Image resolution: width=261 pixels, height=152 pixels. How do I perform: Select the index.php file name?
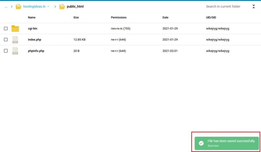tap(34, 39)
